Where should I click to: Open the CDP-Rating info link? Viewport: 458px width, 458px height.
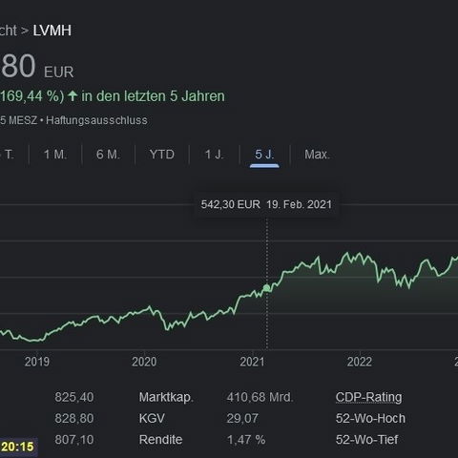[x=368, y=397]
